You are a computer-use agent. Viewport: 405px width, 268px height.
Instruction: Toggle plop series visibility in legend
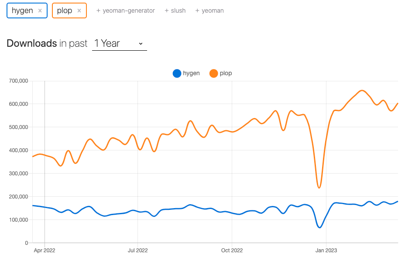(221, 73)
